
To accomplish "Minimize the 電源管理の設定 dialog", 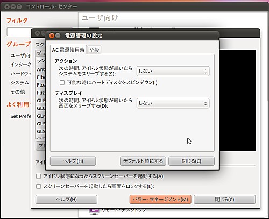I will (58, 36).
